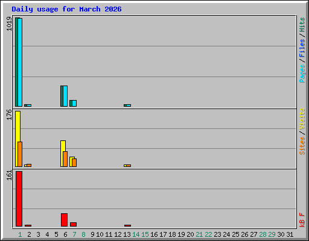Click day label 5 on the x-axis
This screenshot has height=241, width=309.
[x=56, y=234]
